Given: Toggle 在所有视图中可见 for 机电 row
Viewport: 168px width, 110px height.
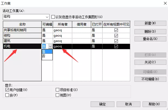Looking at the screenshot, I should tap(116, 46).
